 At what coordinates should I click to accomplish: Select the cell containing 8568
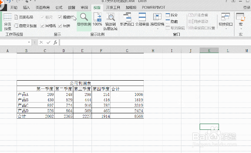(127, 116)
